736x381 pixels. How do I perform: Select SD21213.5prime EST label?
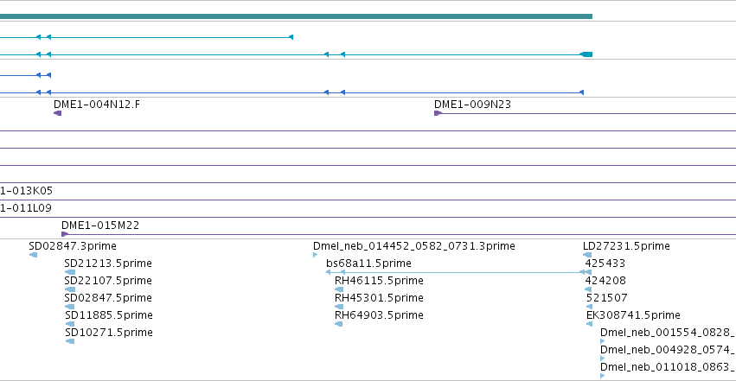(x=108, y=264)
